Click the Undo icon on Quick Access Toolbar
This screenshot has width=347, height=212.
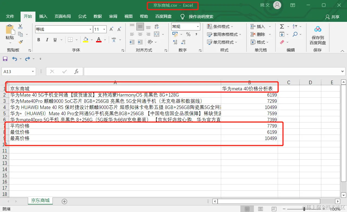pyautogui.click(x=15, y=59)
